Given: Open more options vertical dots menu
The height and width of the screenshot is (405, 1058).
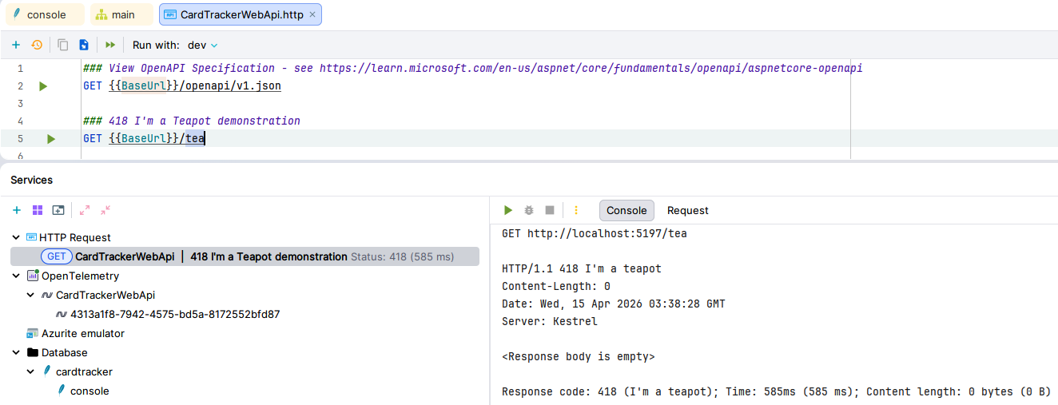Looking at the screenshot, I should (576, 210).
